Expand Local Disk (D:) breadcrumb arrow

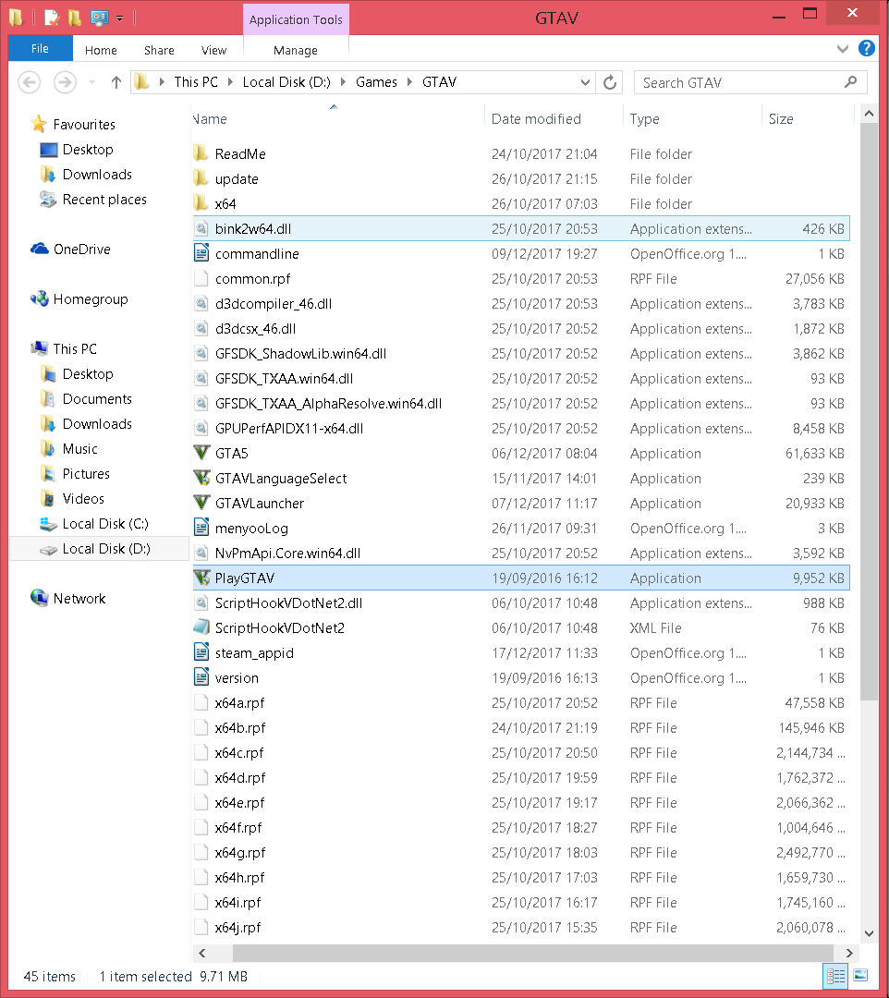coord(343,82)
